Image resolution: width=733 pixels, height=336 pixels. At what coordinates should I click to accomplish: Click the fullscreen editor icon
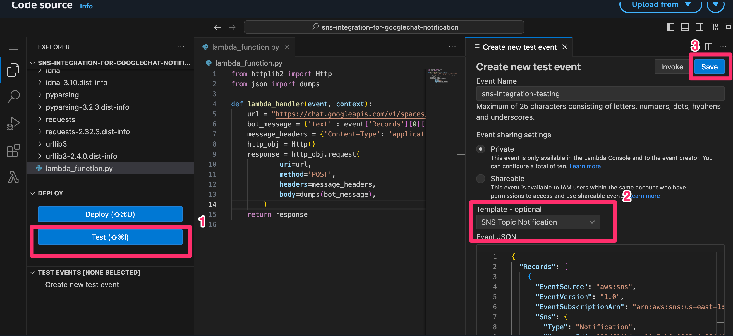point(728,27)
